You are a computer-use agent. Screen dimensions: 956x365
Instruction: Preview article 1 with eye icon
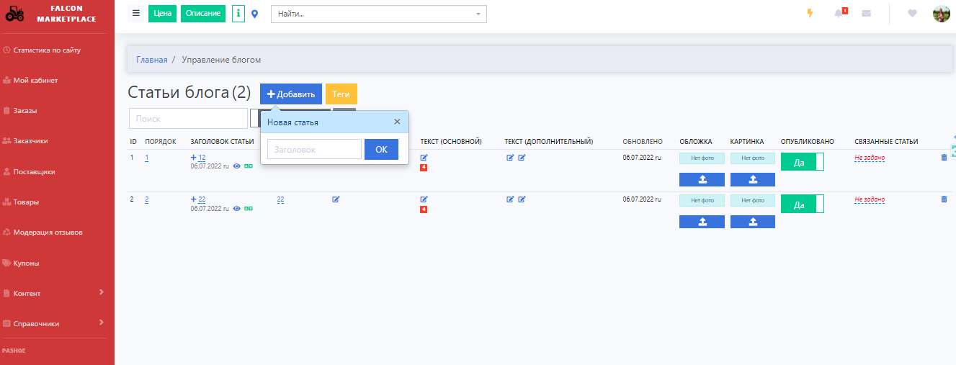tap(237, 166)
